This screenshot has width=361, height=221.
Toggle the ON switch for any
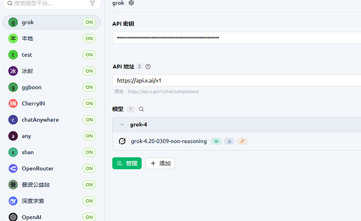click(x=89, y=136)
